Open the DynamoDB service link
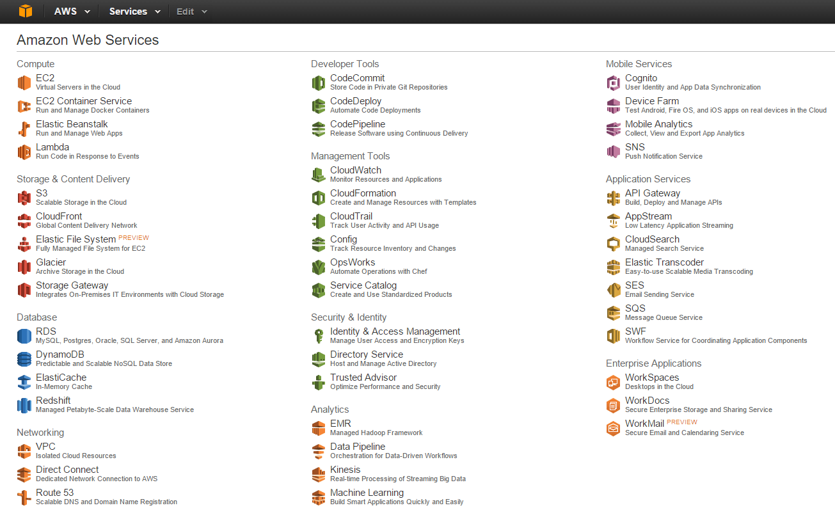Image resolution: width=835 pixels, height=517 pixels. click(60, 354)
